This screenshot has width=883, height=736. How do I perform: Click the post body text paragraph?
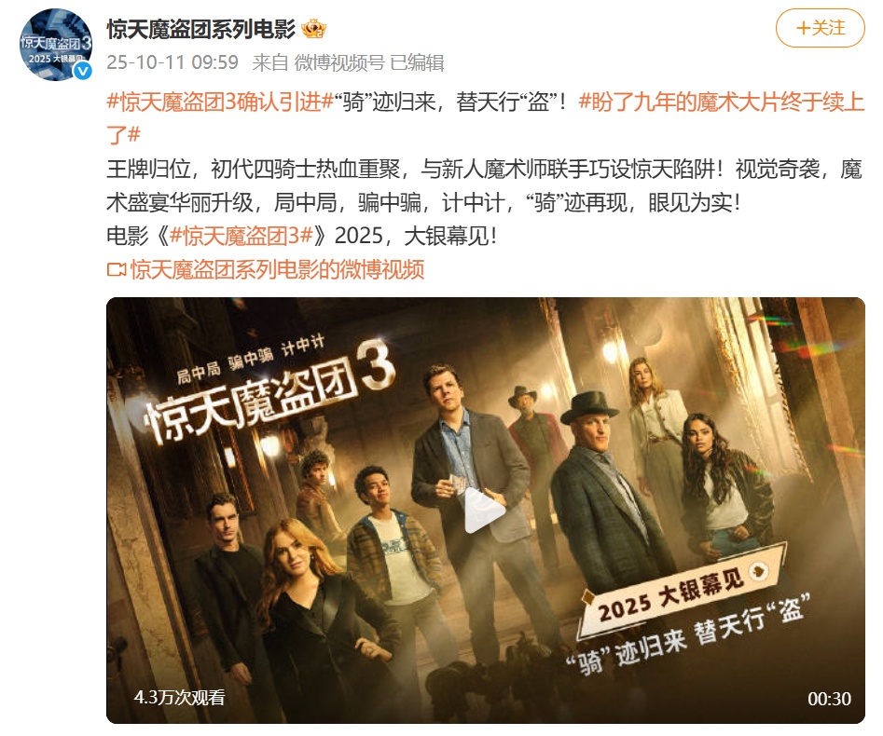coord(484,185)
